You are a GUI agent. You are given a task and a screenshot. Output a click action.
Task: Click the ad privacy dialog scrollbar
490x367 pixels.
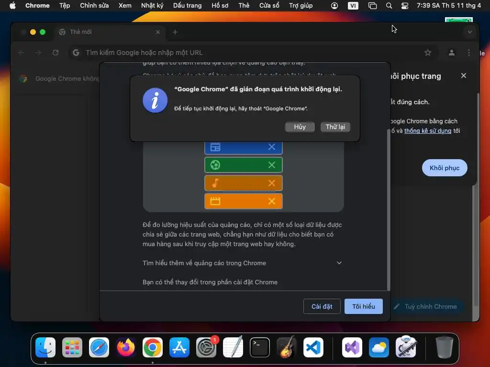[389, 209]
